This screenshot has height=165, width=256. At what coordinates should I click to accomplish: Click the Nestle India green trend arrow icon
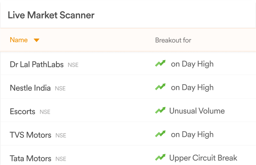pyautogui.click(x=160, y=87)
